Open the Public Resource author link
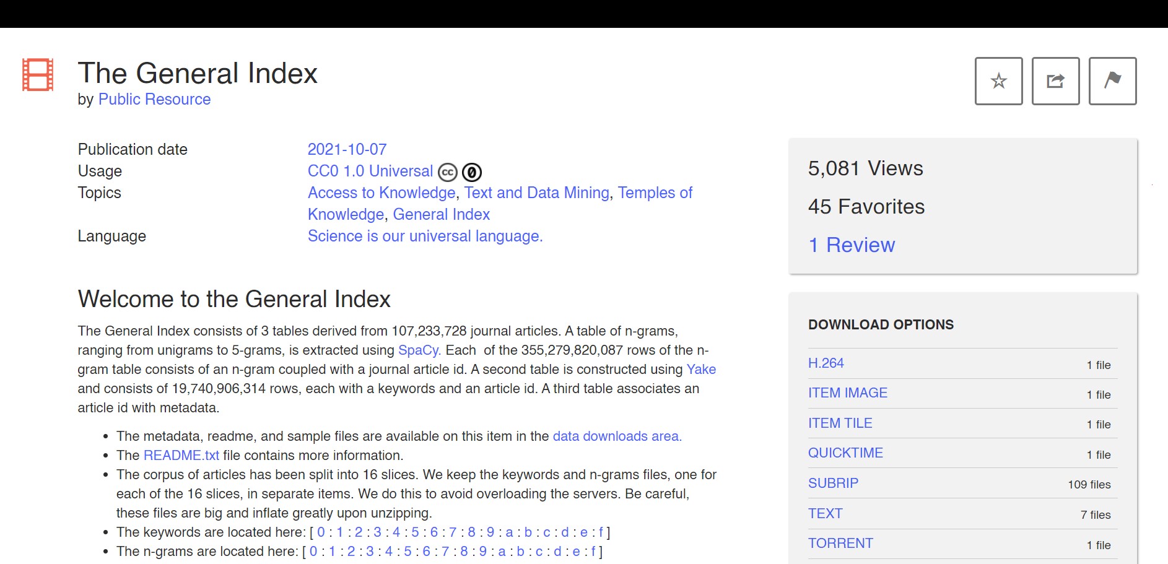Image resolution: width=1168 pixels, height=564 pixels. tap(154, 99)
